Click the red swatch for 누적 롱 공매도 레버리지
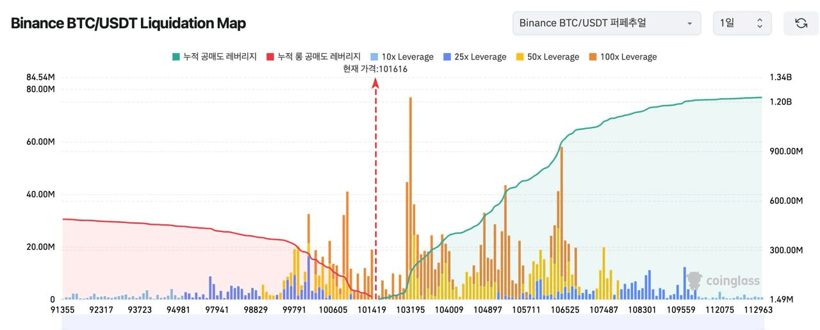820x330 pixels. (270, 56)
